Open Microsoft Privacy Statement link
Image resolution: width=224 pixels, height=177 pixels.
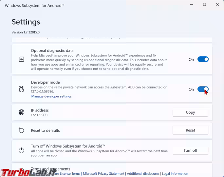103,174
